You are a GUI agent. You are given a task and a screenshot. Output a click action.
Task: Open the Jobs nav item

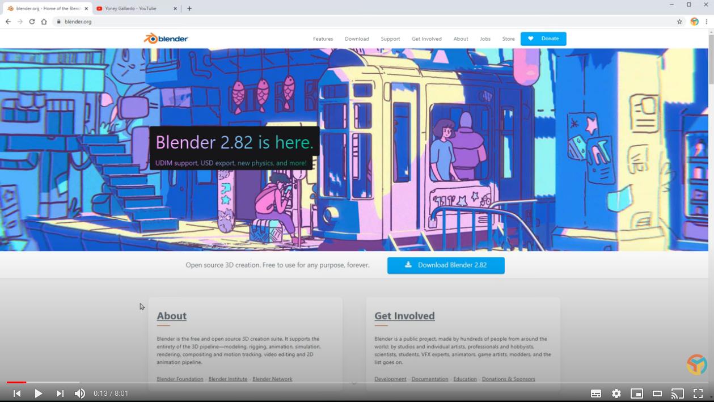pos(485,39)
